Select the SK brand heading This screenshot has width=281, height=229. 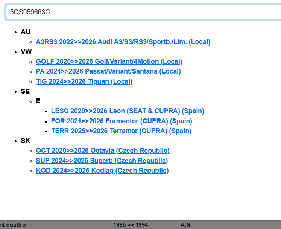coord(26,141)
